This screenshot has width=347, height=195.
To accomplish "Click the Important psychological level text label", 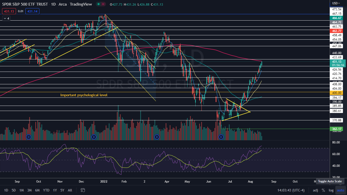I will [x=84, y=95].
